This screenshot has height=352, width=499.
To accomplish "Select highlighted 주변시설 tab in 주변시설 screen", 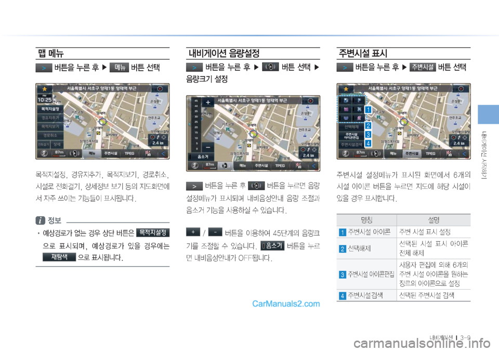I will 412,153.
